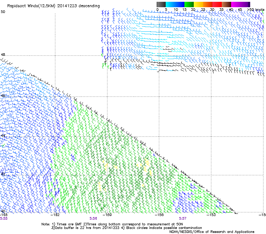The height and width of the screenshot is (234, 266).
Task: Click the orange 25-30 knots color swatch
Action: coord(208,4)
